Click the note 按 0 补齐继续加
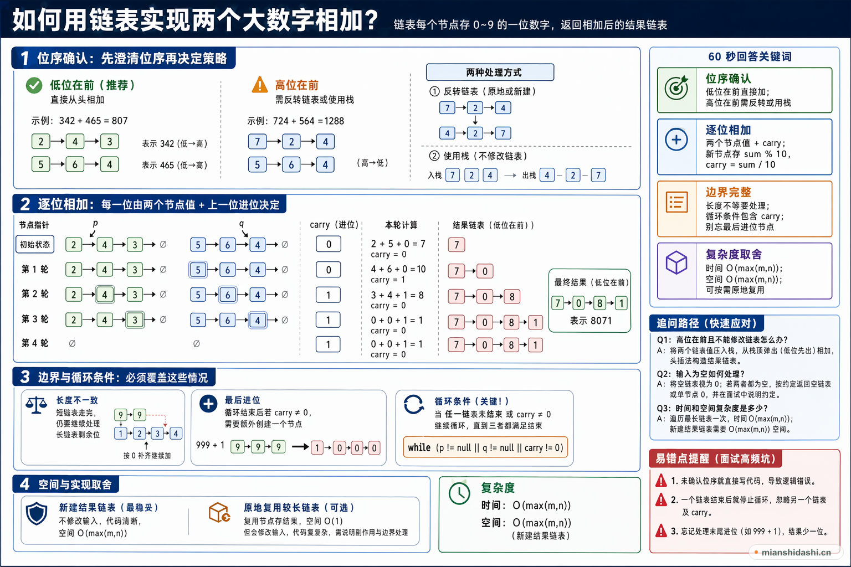This screenshot has height=567, width=851. tap(147, 456)
